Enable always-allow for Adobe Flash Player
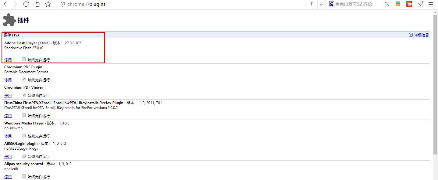 (x=24, y=59)
